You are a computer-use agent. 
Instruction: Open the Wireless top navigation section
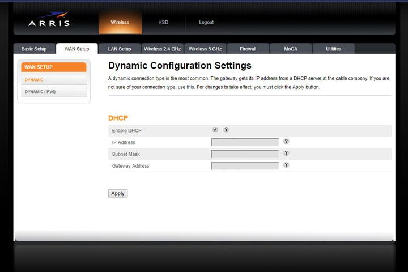(120, 23)
